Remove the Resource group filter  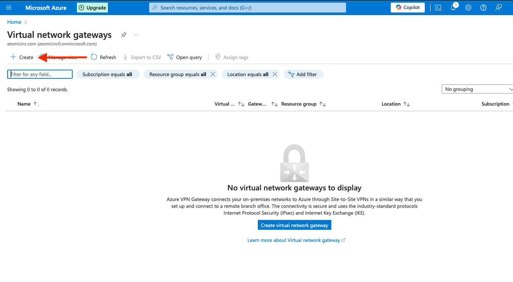click(x=213, y=74)
